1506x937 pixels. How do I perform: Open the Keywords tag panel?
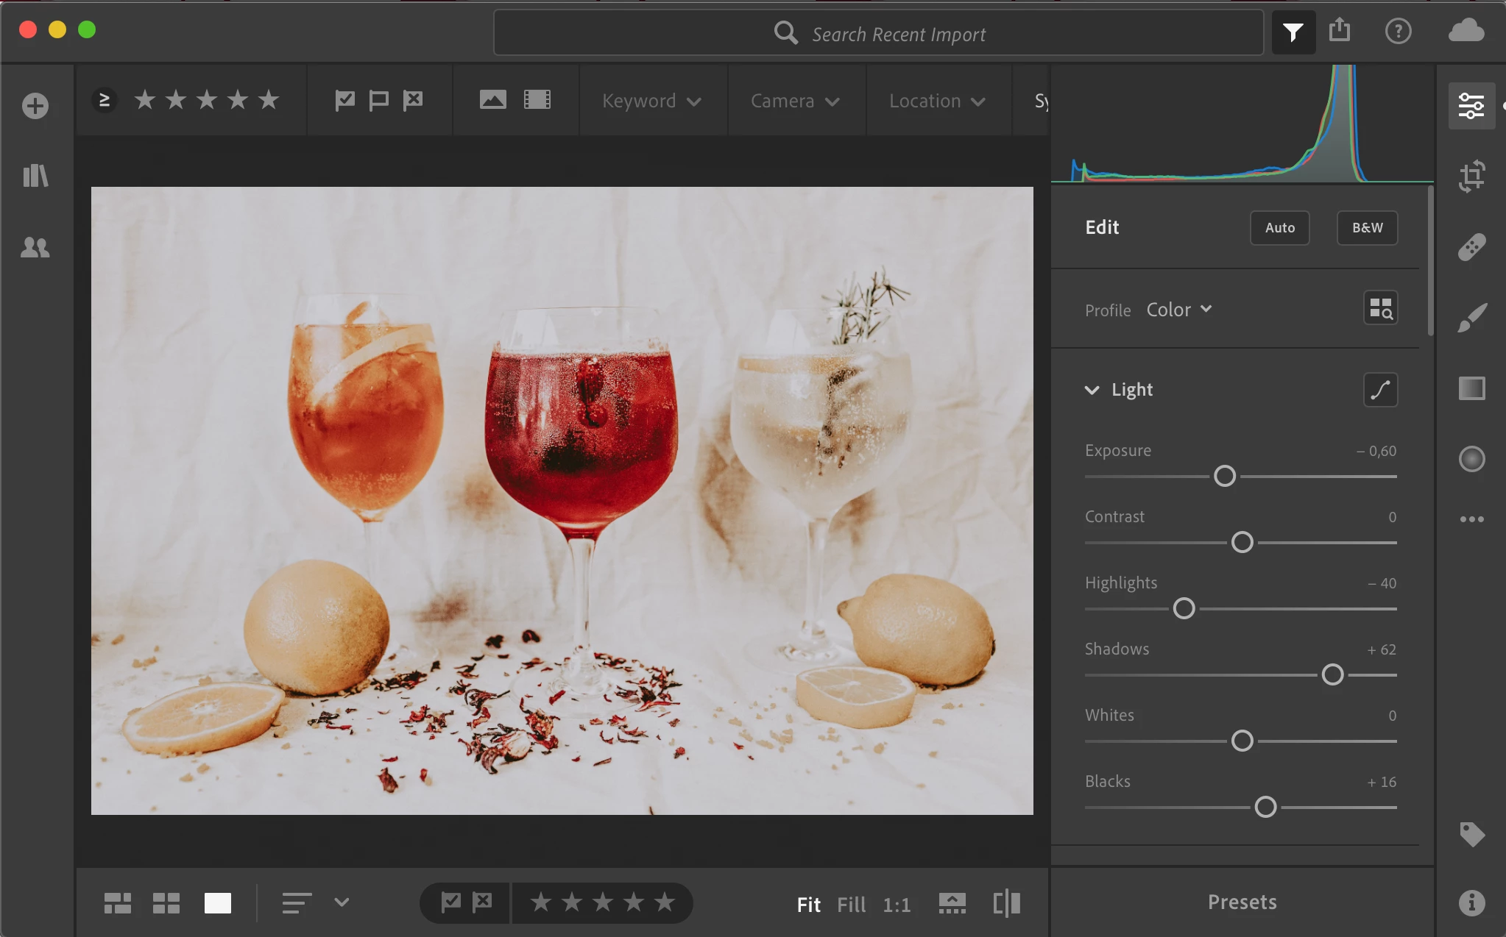[x=1471, y=834]
